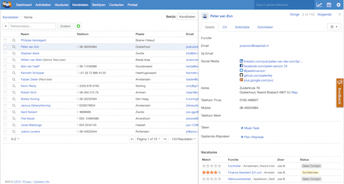Viewport: 344px width, 184px height.
Task: Preview Bobby Koning with magnifier icon
Action: pos(14,99)
